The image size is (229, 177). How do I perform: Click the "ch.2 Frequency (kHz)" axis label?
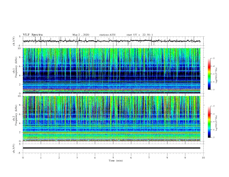[x=15, y=115]
